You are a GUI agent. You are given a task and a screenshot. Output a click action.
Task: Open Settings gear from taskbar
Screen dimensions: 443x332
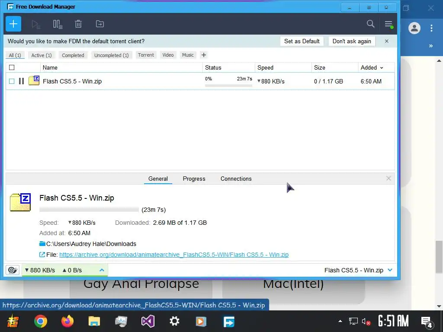(174, 321)
